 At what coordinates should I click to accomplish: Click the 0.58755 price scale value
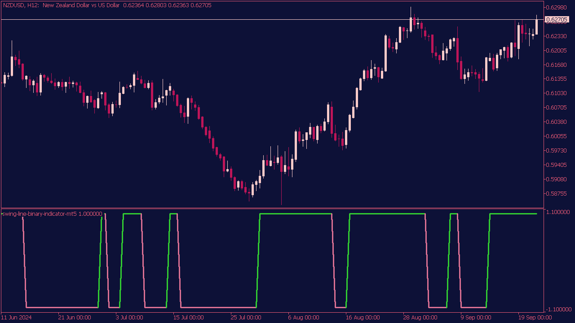pyautogui.click(x=557, y=193)
